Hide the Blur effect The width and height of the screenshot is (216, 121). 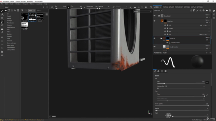coord(165,31)
